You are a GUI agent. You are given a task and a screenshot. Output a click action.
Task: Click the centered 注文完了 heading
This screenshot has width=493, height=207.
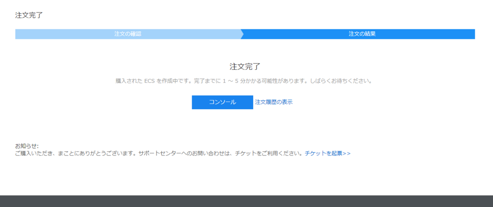tap(245, 67)
